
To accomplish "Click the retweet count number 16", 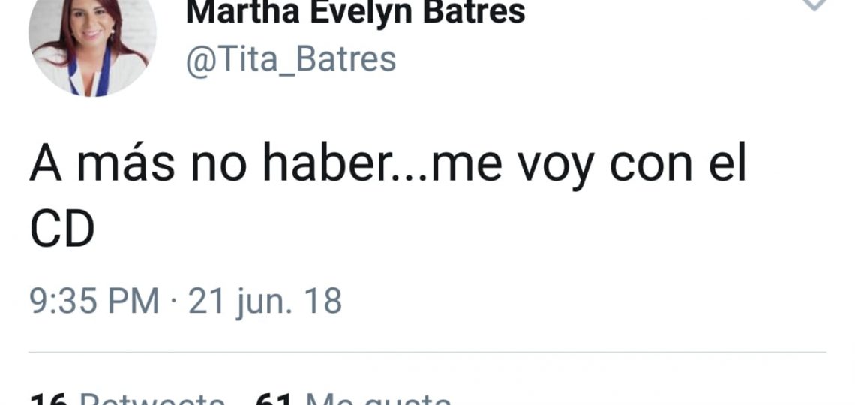I will point(50,399).
